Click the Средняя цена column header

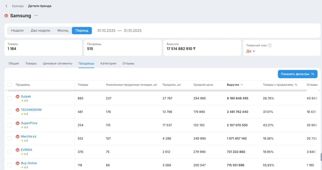[203, 85]
